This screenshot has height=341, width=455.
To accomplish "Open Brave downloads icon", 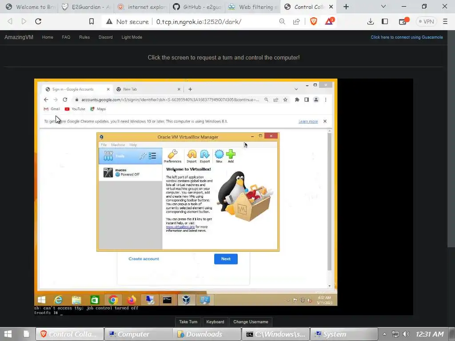I will click(370, 21).
